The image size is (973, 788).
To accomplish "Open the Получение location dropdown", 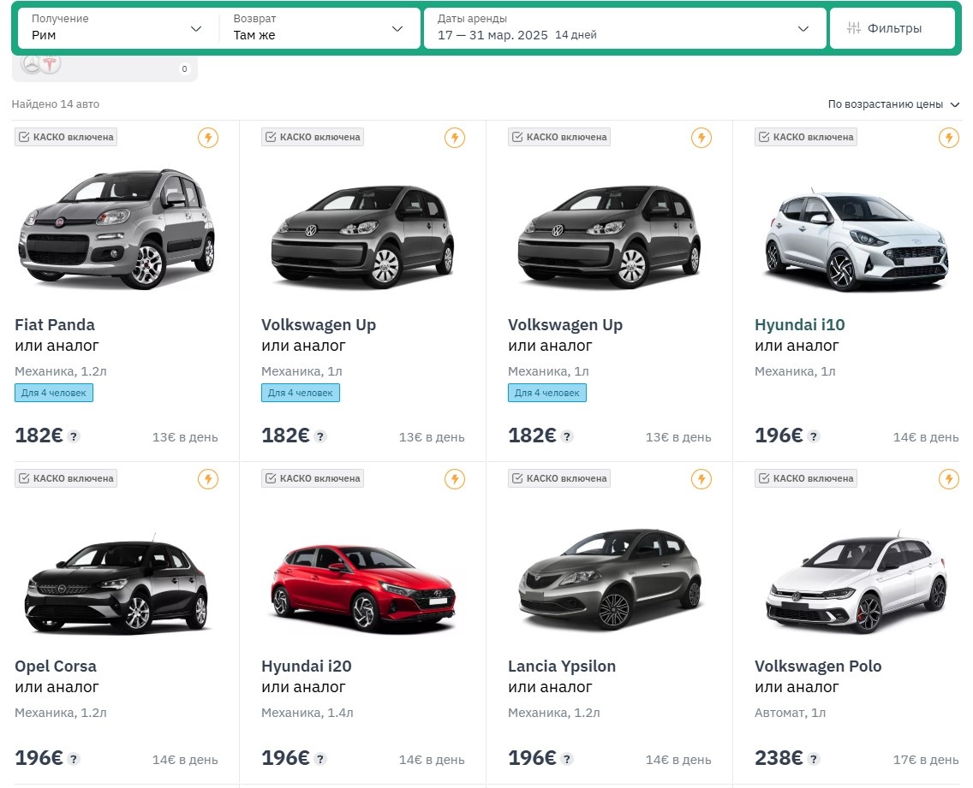I will coord(116,28).
